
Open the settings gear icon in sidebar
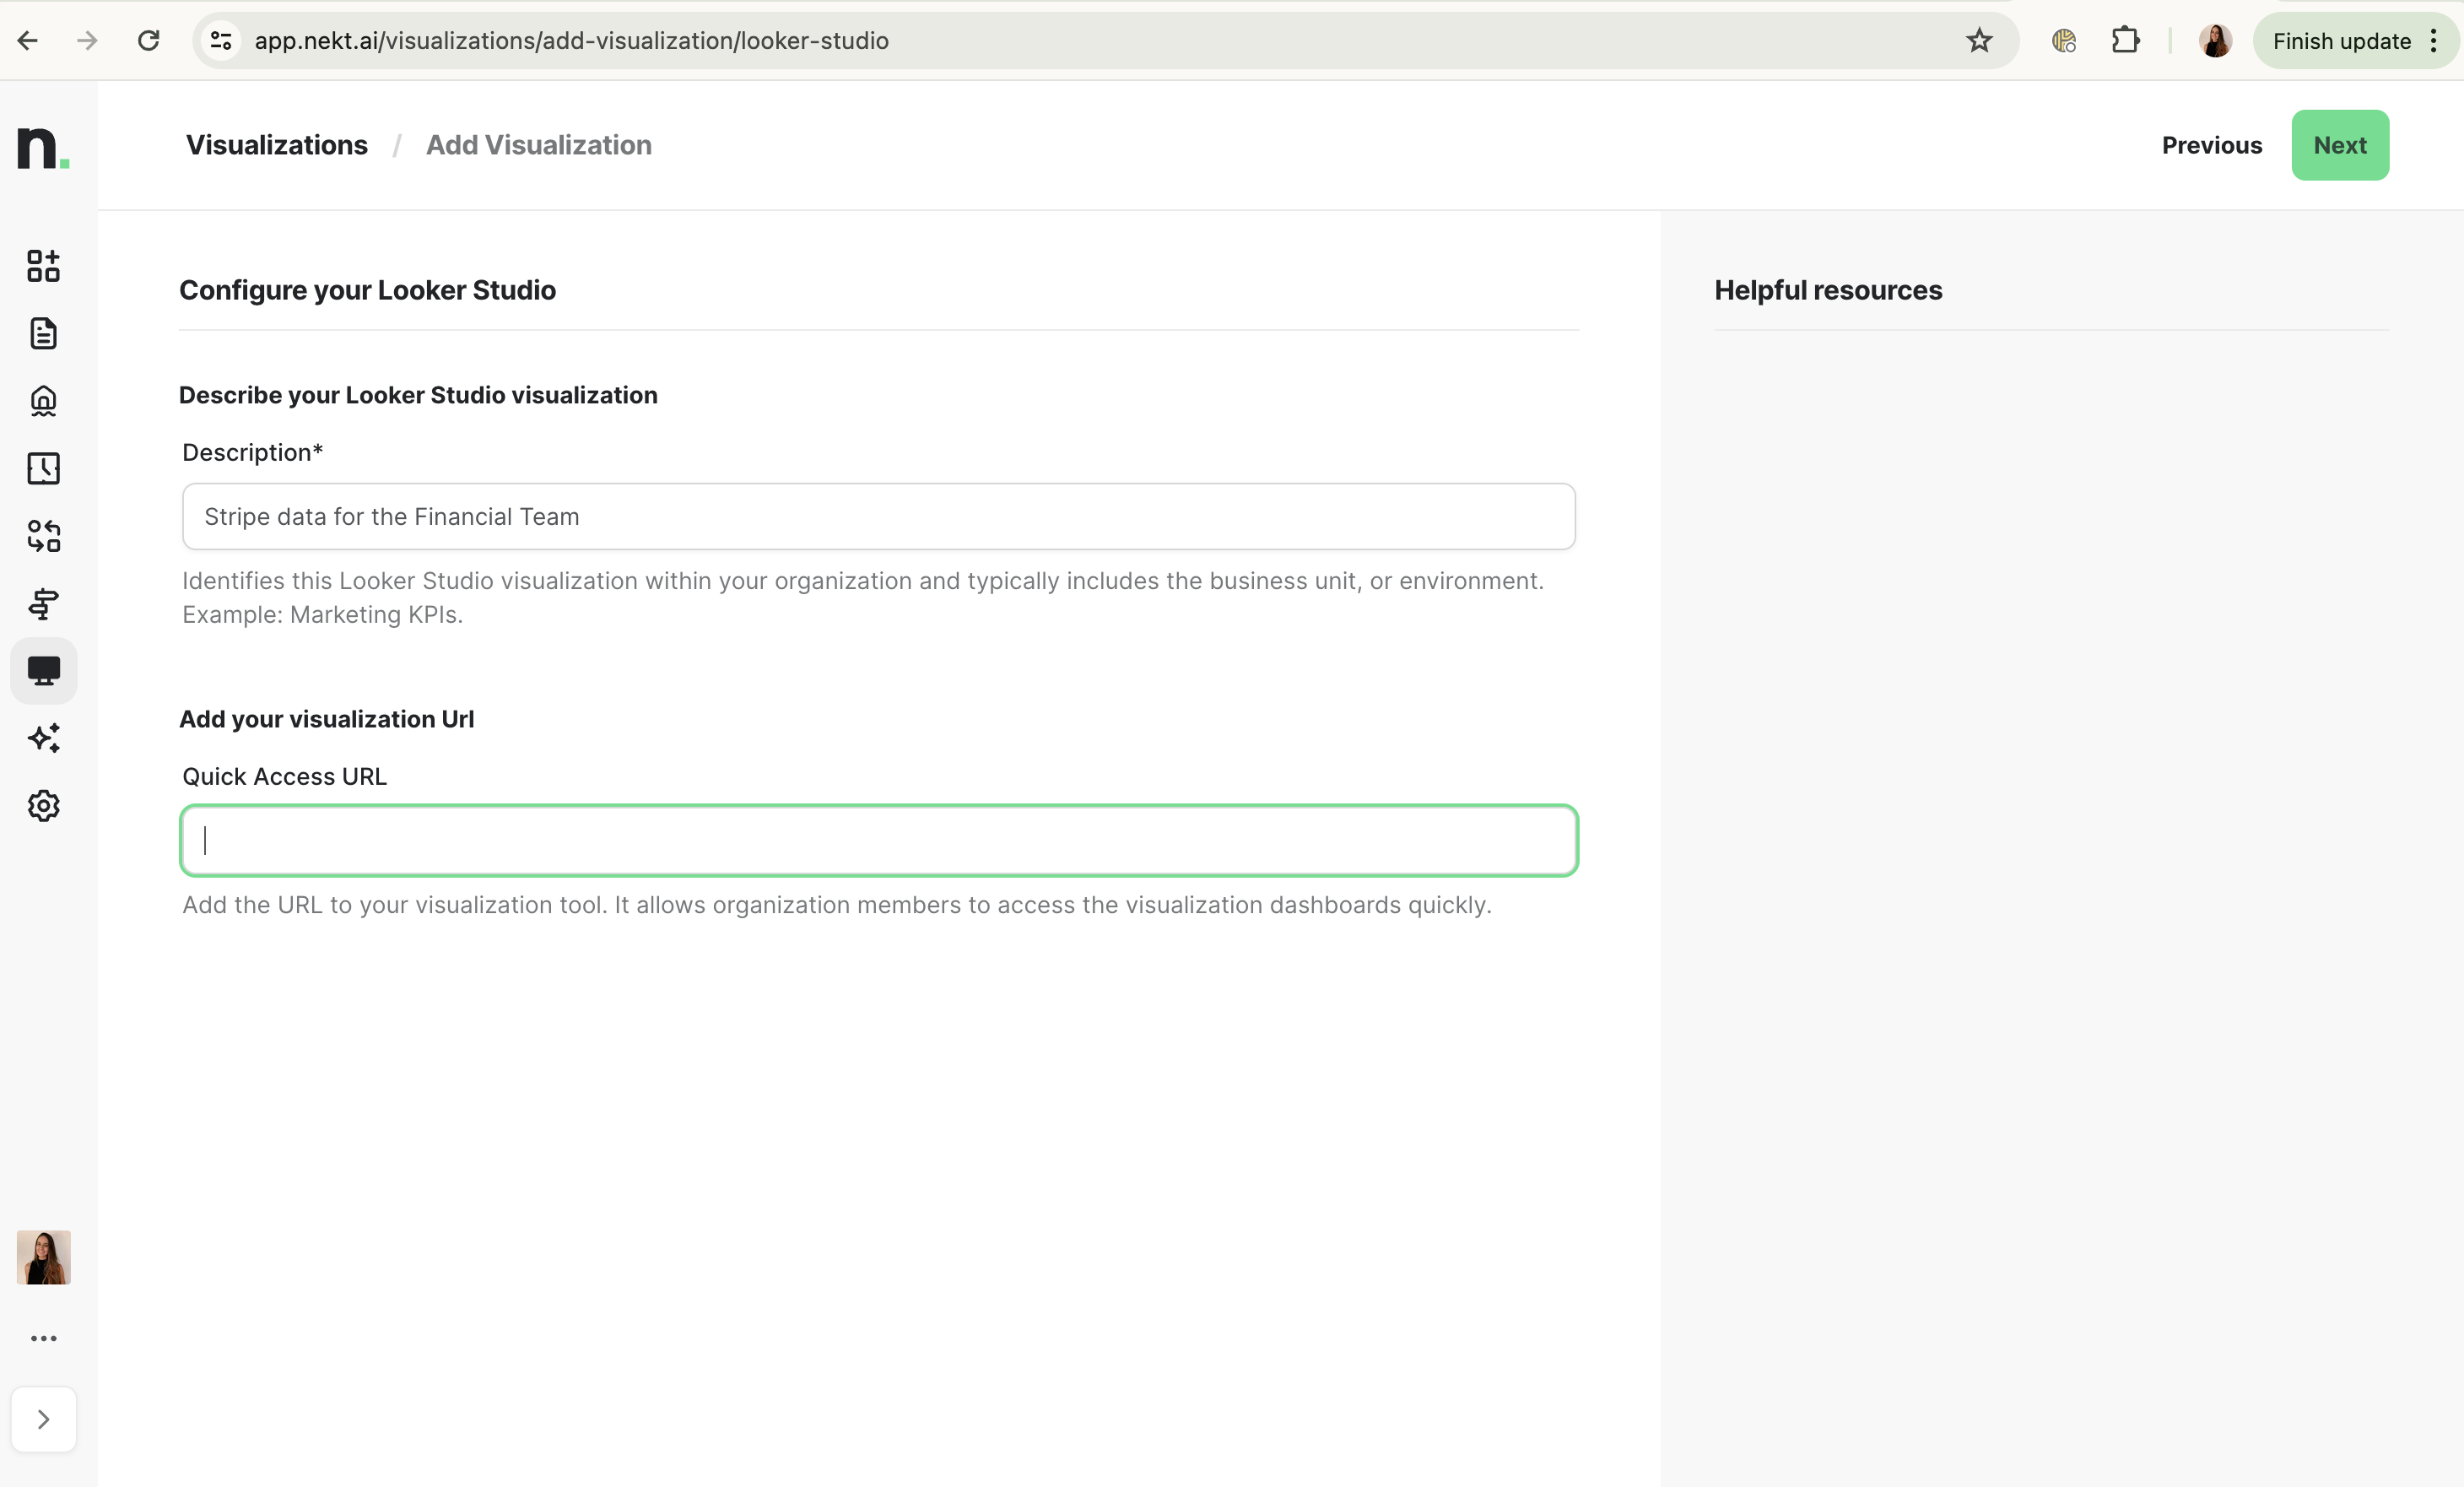(x=43, y=805)
